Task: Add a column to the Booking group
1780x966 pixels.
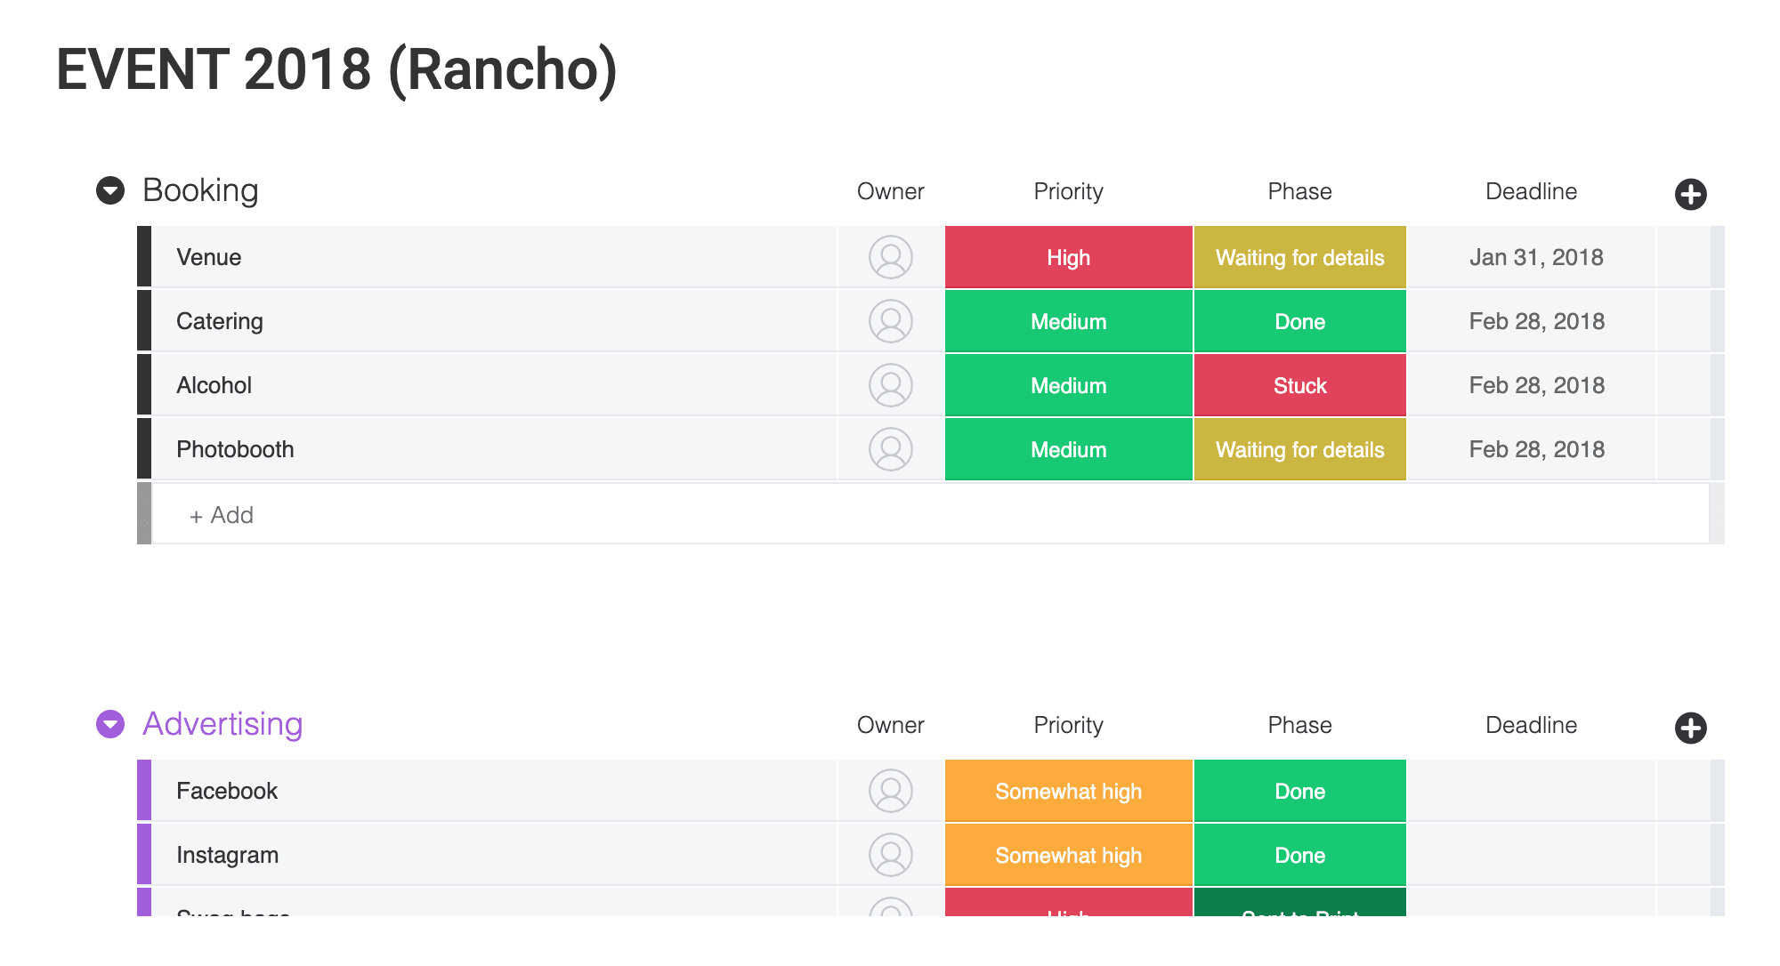Action: (1690, 194)
